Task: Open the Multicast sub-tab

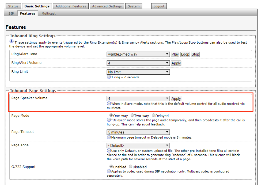Action: pos(48,13)
